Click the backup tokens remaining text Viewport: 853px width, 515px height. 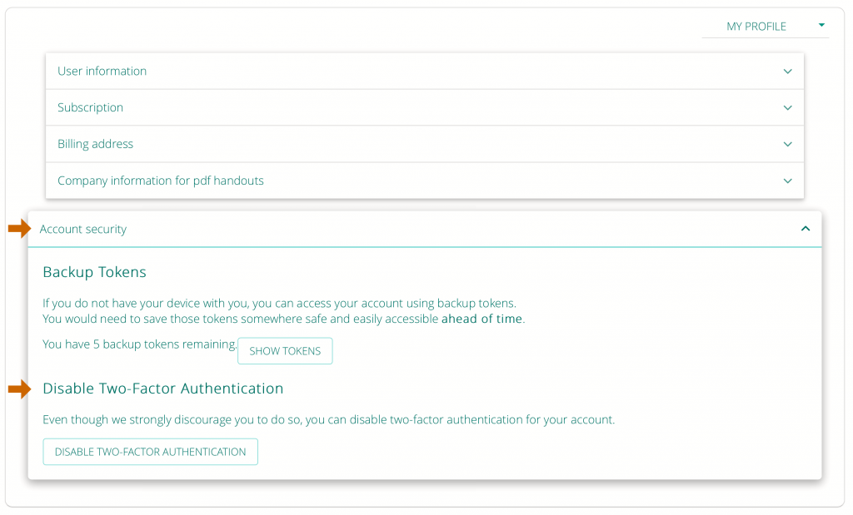pyautogui.click(x=138, y=344)
